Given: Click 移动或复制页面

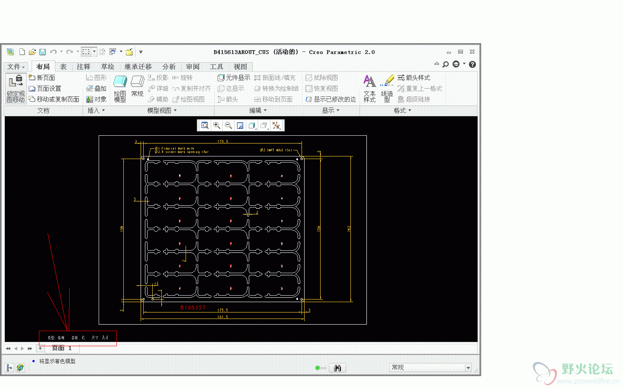Looking at the screenshot, I should pos(54,99).
